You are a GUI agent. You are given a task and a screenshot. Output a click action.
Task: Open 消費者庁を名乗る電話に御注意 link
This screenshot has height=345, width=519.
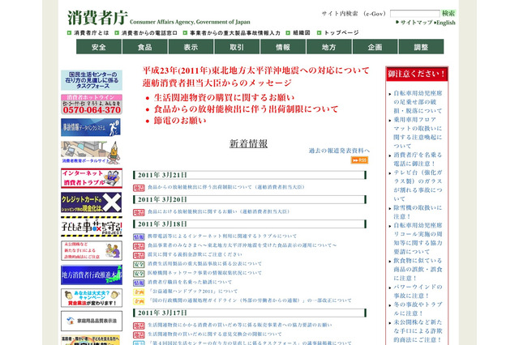coord(418,160)
